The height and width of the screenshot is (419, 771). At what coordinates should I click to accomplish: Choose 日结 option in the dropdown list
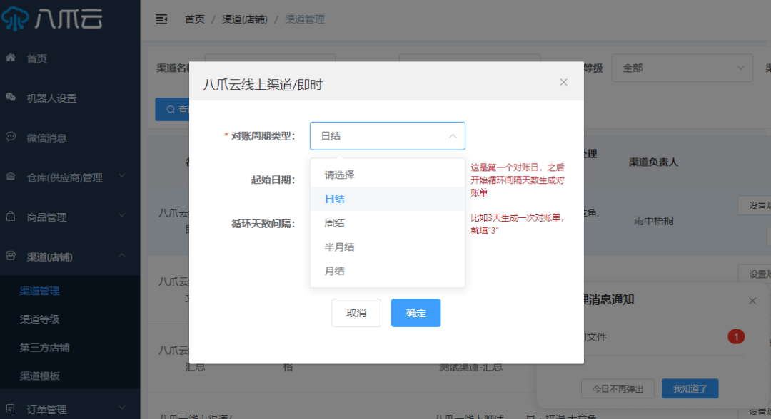point(388,199)
